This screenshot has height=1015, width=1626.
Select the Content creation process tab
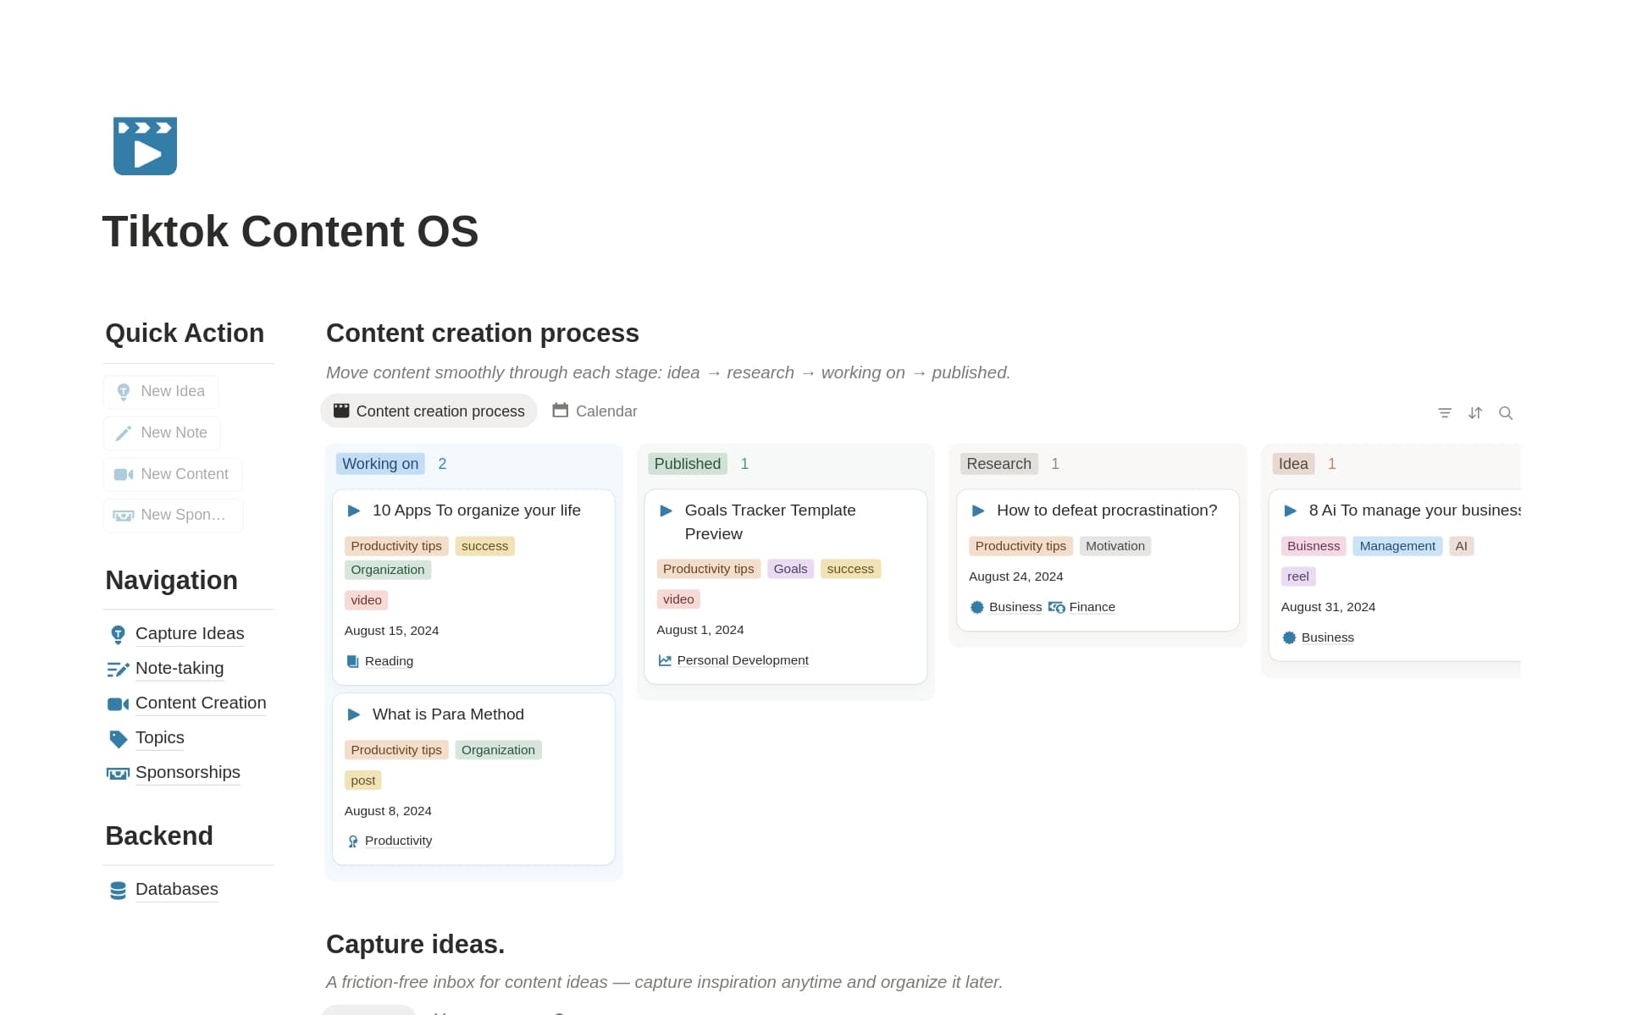429,411
